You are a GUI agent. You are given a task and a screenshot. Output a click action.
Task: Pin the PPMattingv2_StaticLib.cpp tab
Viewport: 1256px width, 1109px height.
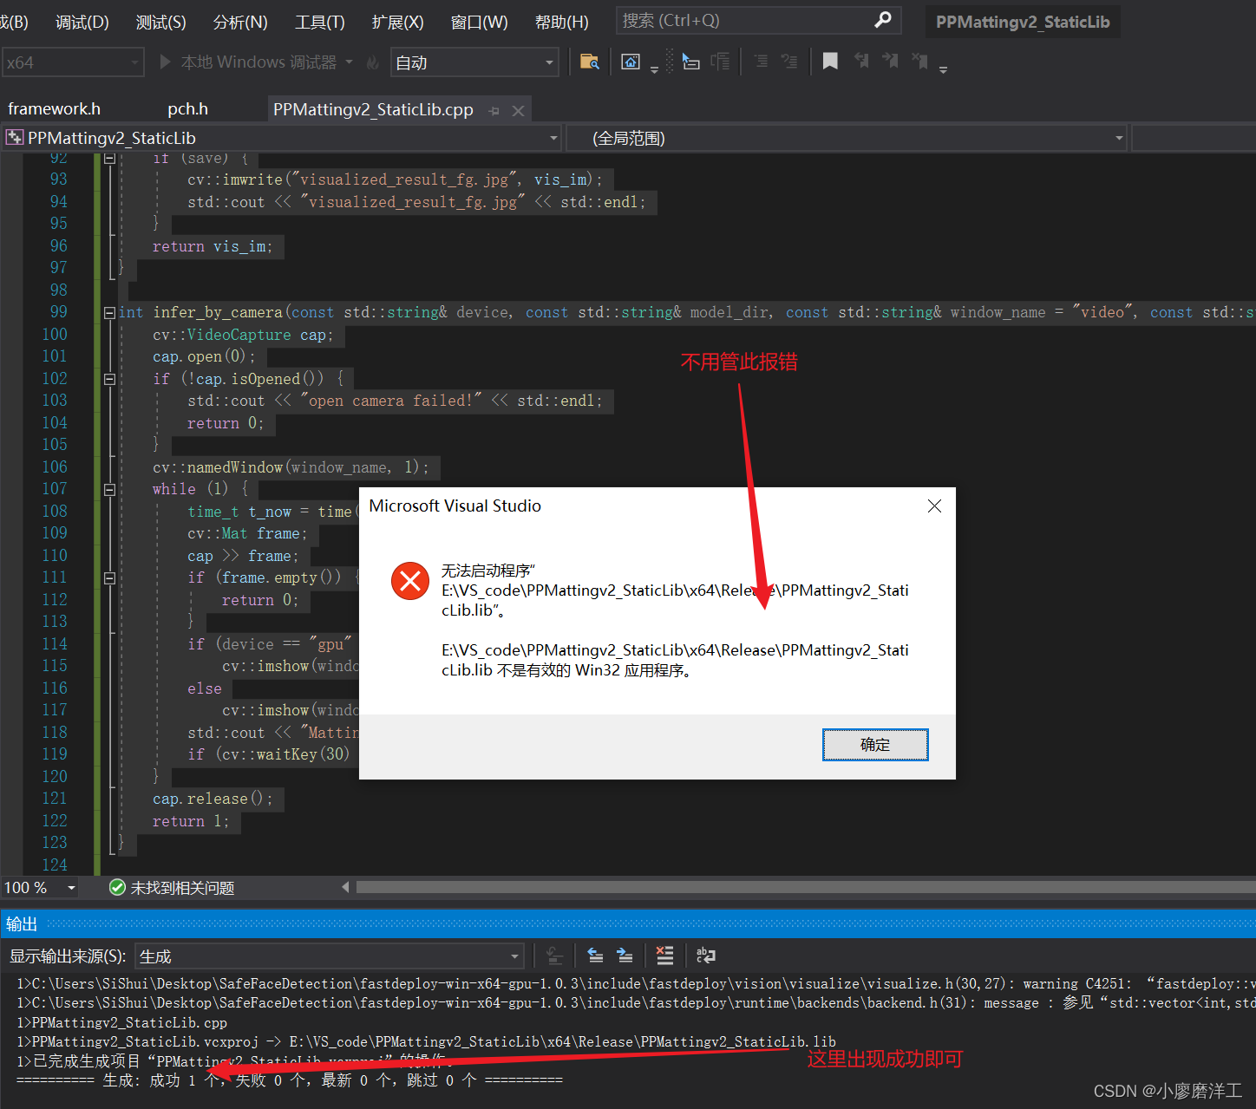pyautogui.click(x=494, y=110)
